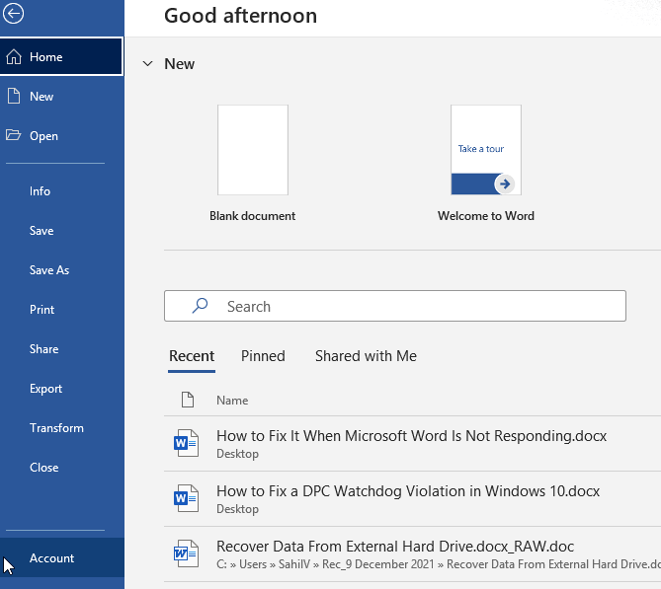Click the Blank document label

[253, 215]
